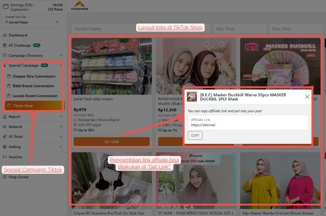
Task: Open the Dashboard menu item
Action: (x=18, y=35)
